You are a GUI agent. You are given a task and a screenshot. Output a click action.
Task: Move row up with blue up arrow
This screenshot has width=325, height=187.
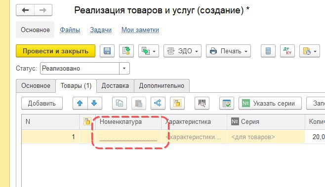pyautogui.click(x=80, y=103)
